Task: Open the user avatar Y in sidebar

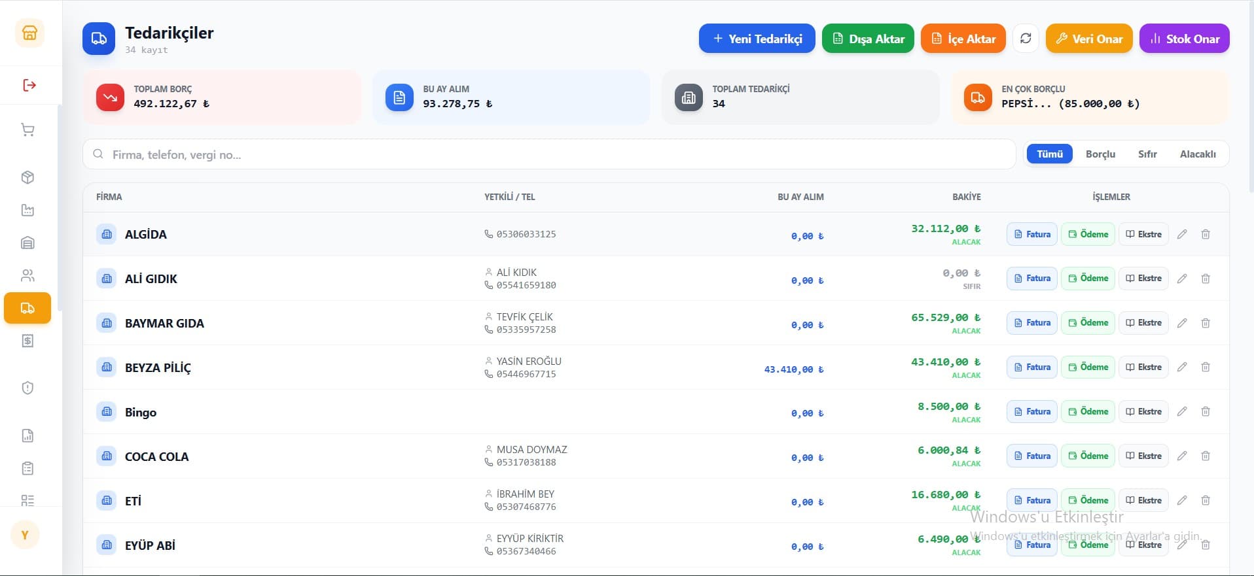Action: point(25,535)
